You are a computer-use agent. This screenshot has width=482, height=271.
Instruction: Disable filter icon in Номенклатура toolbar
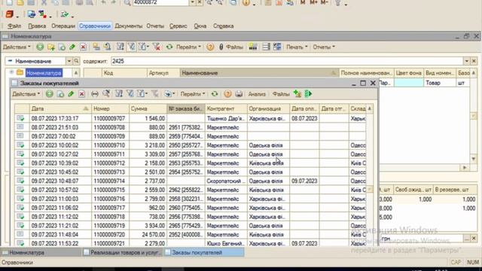(x=157, y=47)
